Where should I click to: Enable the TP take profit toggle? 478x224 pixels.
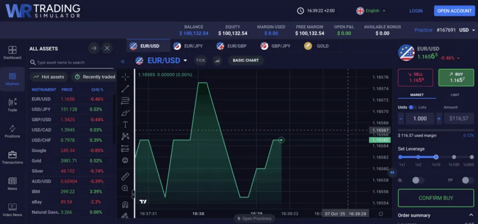point(465,180)
